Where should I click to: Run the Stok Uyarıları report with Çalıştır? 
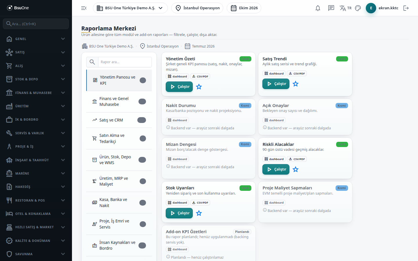(x=179, y=213)
